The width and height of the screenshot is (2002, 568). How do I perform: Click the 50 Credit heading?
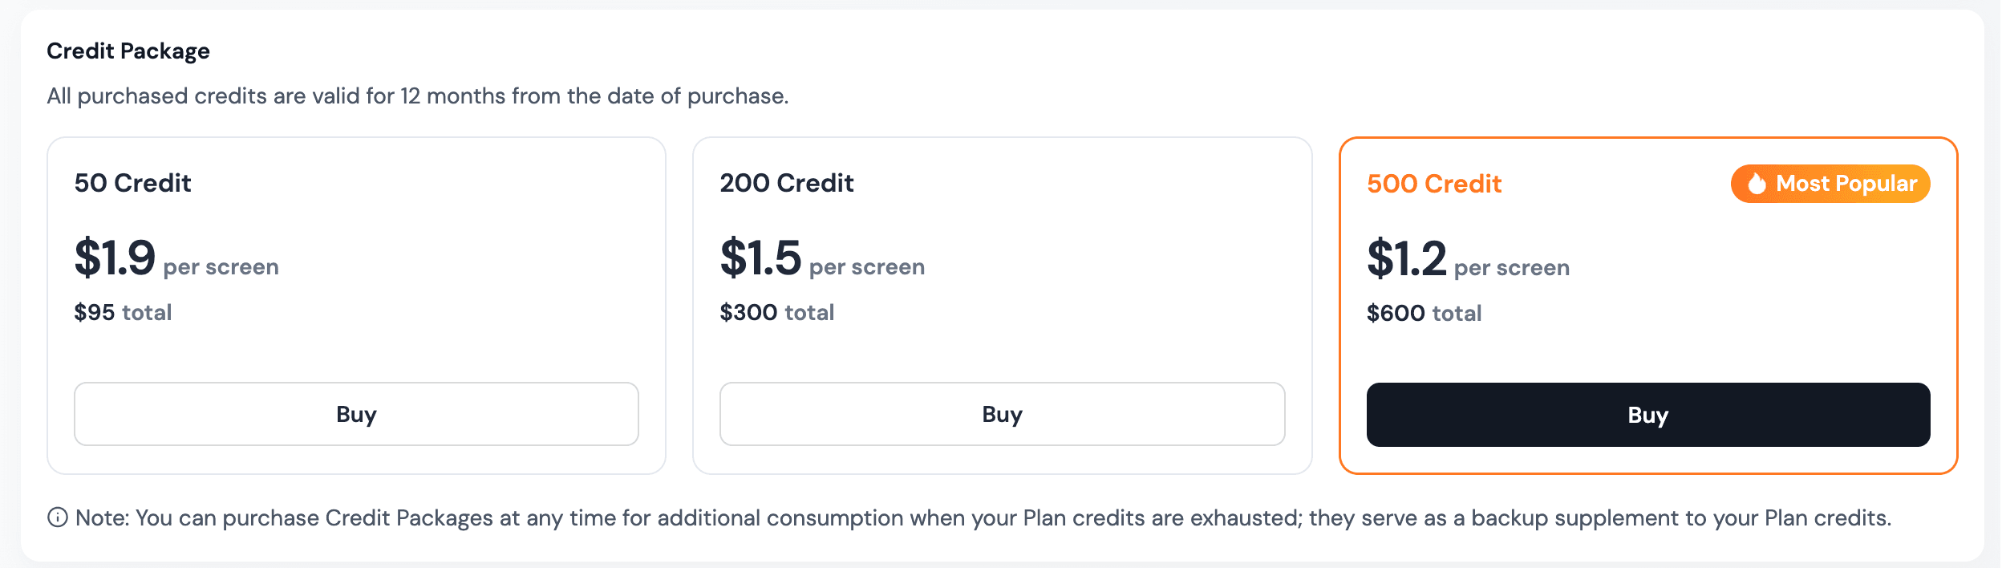pyautogui.click(x=133, y=184)
